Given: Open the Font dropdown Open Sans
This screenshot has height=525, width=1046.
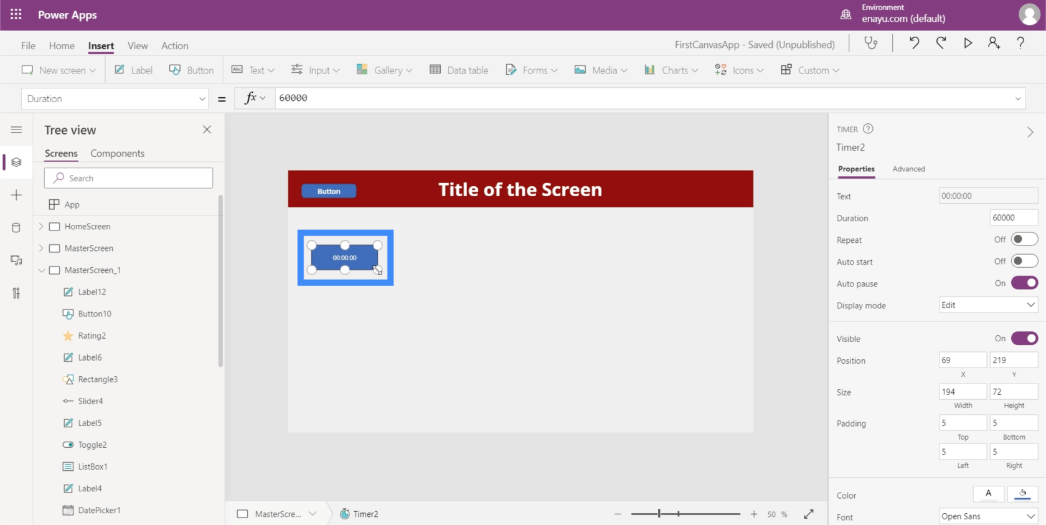Looking at the screenshot, I should pos(988,516).
